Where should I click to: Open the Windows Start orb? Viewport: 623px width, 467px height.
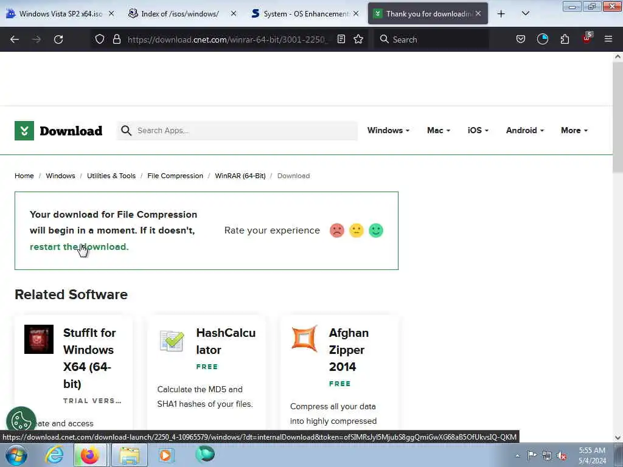(16, 455)
